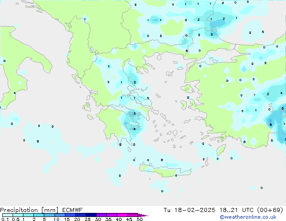Pick the dark navy legend box between 25 and 30
Image resolution: width=286 pixels, height=221 pixels.
pos(91,215)
